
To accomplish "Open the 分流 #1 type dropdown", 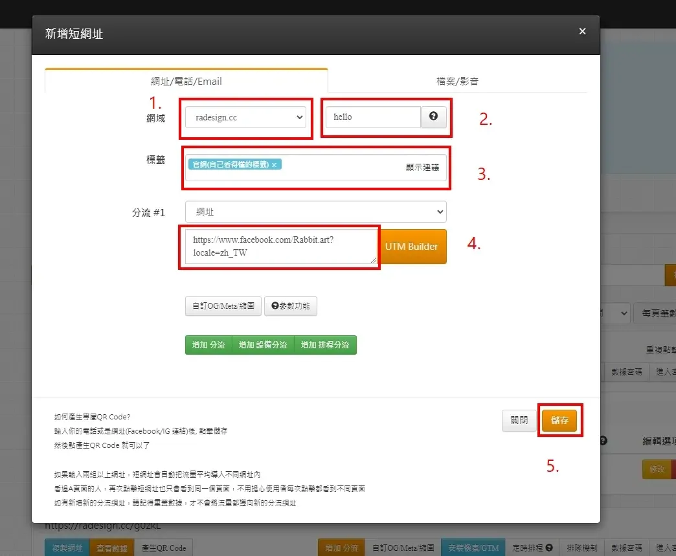I will (315, 212).
